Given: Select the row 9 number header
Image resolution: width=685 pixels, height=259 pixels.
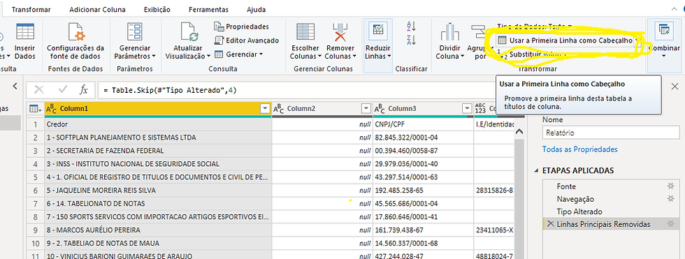Looking at the screenshot, I should pos(36,230).
